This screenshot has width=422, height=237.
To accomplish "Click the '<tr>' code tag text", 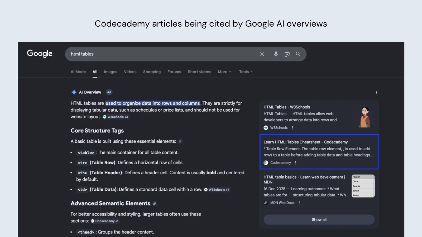I will (x=82, y=163).
